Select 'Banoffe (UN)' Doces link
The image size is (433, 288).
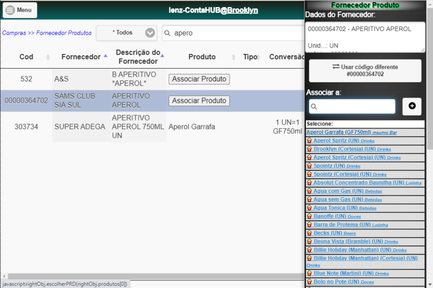pyautogui.click(x=337, y=216)
